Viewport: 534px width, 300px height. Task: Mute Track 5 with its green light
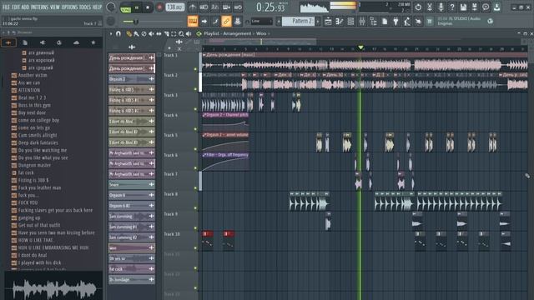[195, 149]
